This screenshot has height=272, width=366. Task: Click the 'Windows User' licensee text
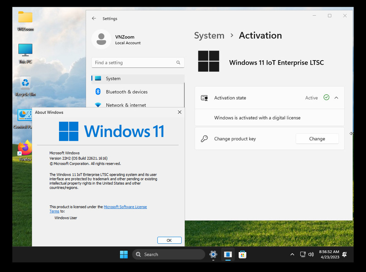(x=65, y=218)
